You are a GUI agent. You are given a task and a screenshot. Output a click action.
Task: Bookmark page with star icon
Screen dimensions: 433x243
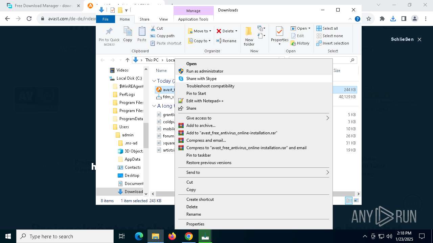(x=369, y=19)
